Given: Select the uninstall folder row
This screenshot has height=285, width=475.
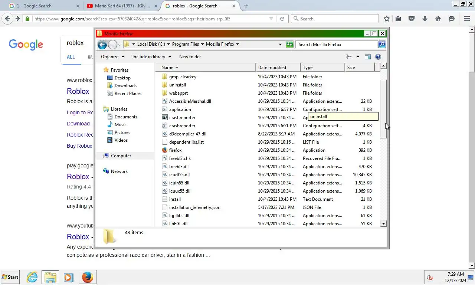Looking at the screenshot, I should [268, 85].
